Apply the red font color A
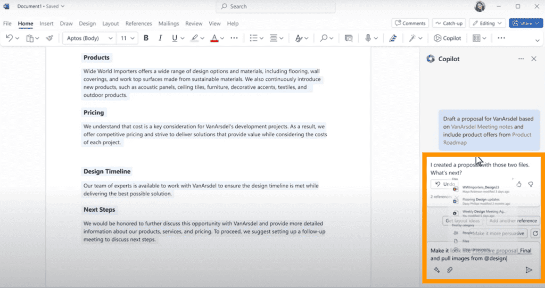Screen dimensions: 545x290 (x=214, y=38)
